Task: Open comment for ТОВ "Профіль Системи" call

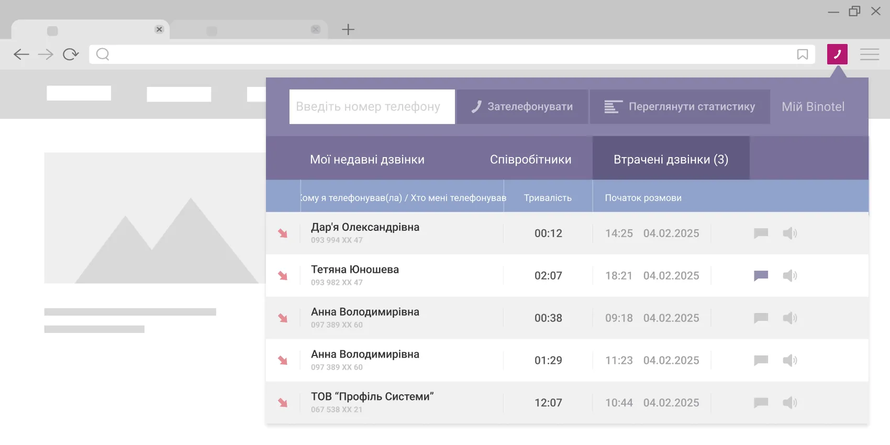Action: 761,403
